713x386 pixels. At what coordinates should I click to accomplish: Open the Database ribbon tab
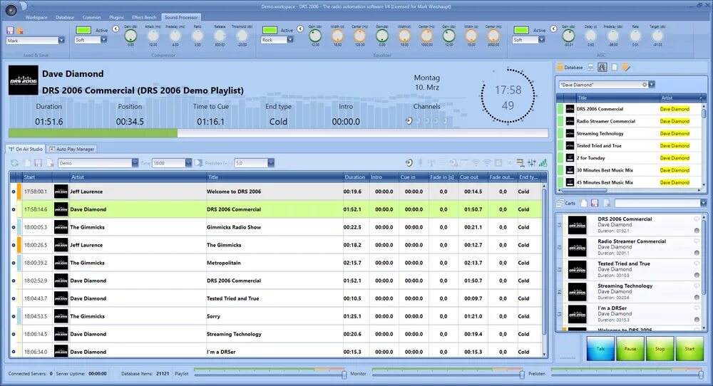tap(65, 17)
